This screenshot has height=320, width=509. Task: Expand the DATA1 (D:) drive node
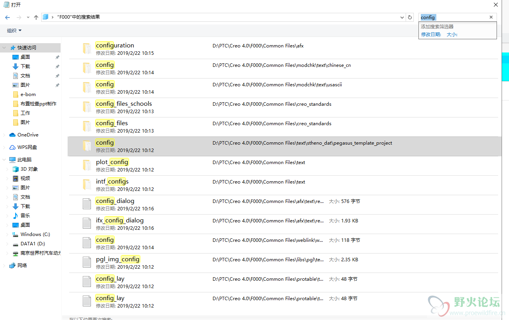pos(7,244)
